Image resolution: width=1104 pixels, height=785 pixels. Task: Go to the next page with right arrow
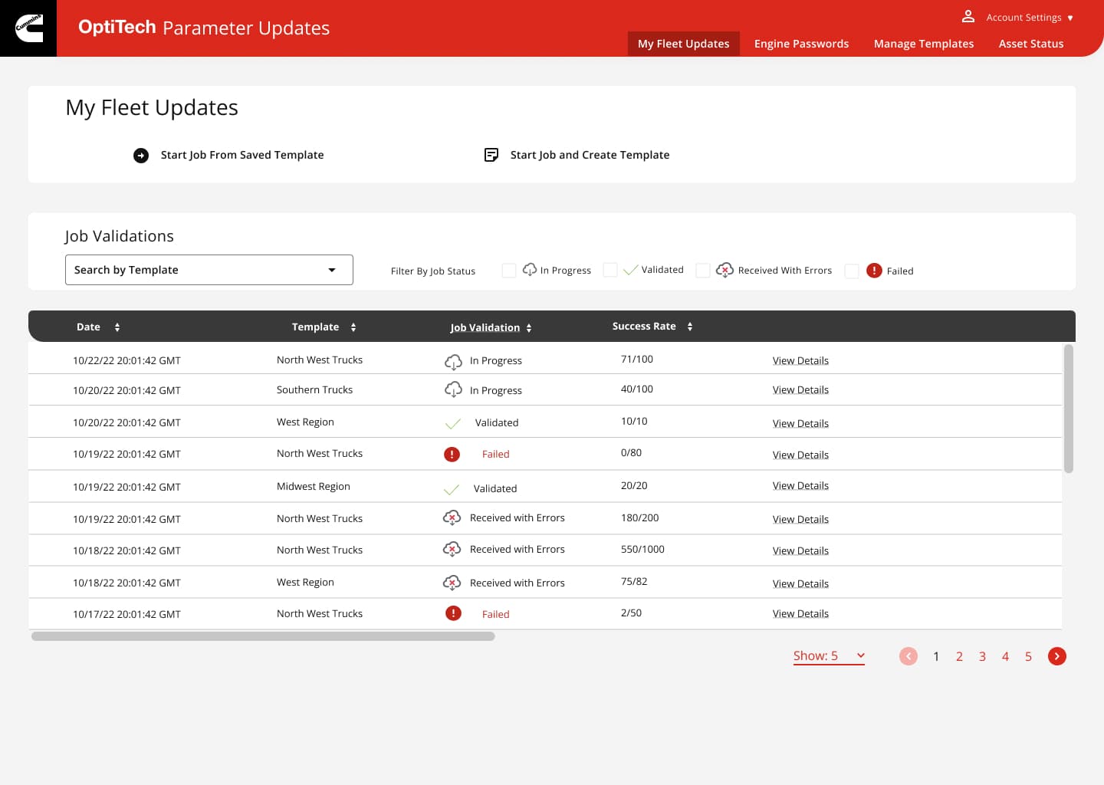1057,656
